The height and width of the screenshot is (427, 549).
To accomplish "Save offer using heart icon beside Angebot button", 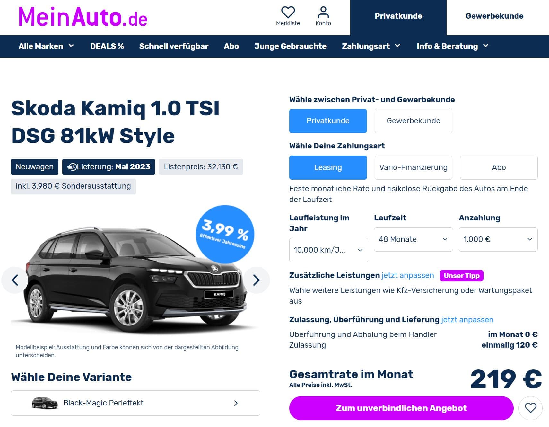I will [530, 408].
